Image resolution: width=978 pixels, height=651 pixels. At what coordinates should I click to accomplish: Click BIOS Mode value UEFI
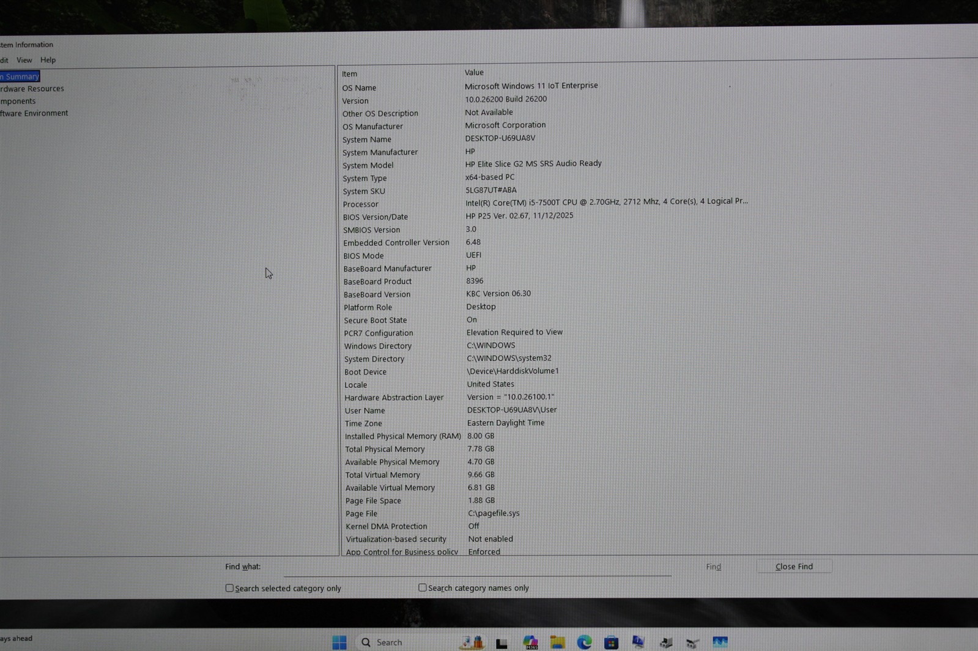(x=473, y=255)
